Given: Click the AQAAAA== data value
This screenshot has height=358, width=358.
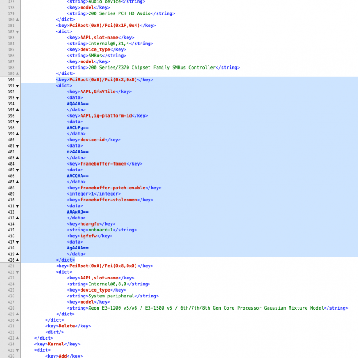Looking at the screenshot, I should tap(77, 104).
